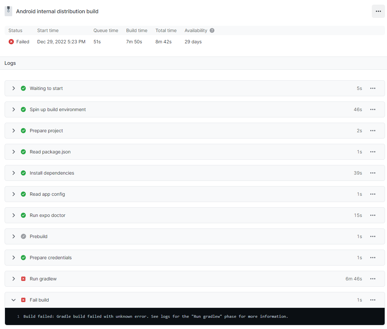Screen dimensions: 387x329
Task: Click the red error icon of Run gradlew
Action: click(x=23, y=279)
